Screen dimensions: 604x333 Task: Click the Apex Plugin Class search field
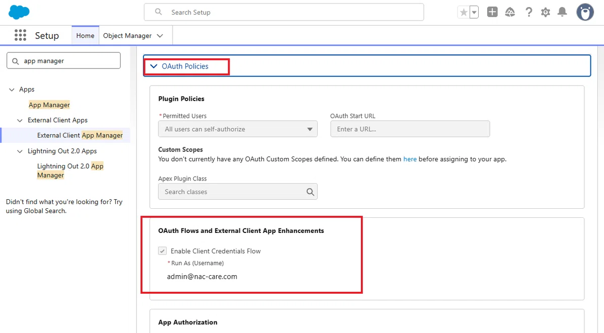point(238,192)
